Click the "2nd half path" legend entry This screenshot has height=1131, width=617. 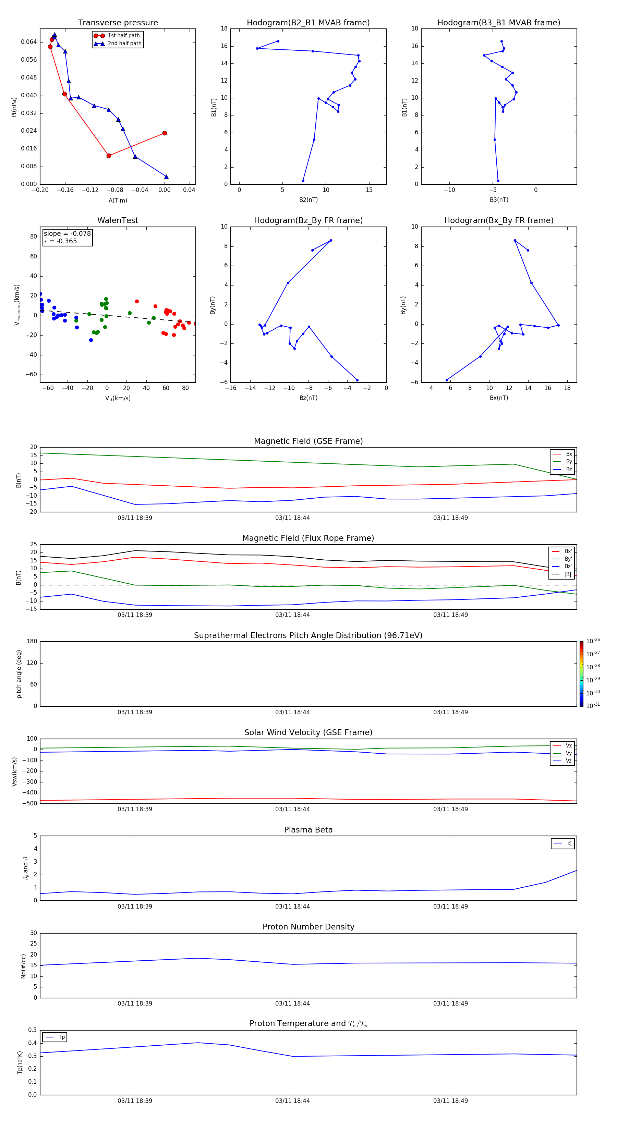118,44
